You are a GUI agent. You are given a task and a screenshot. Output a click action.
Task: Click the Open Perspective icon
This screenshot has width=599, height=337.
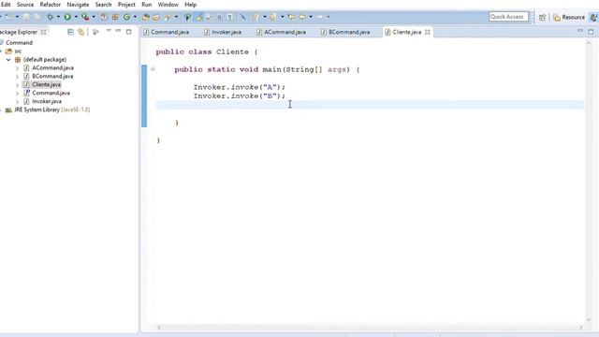tap(542, 17)
